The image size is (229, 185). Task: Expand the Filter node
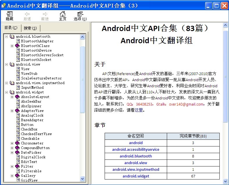coord(12,166)
